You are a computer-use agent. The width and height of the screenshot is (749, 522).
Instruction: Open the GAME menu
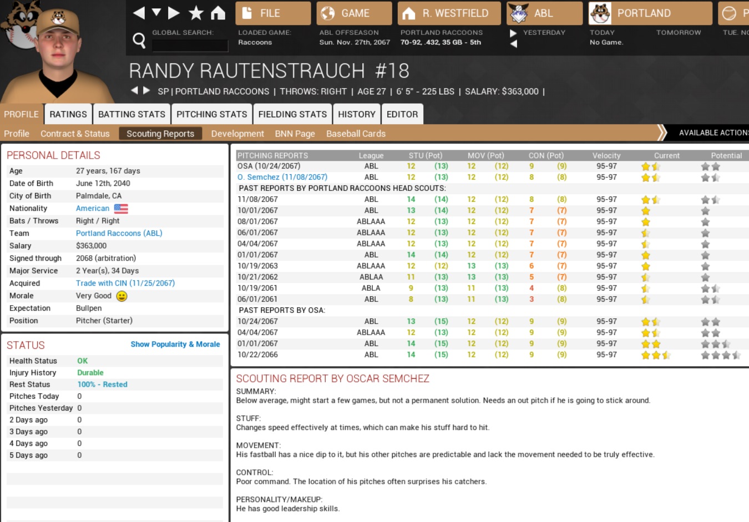click(354, 13)
